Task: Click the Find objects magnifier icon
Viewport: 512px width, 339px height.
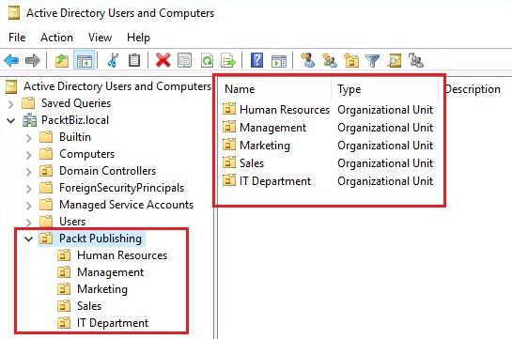Action: coord(395,60)
